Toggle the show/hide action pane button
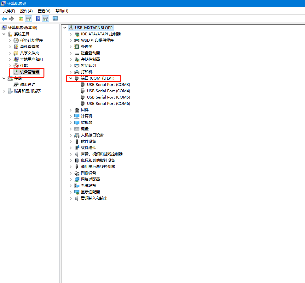This screenshot has width=305, height=283. click(x=46, y=19)
